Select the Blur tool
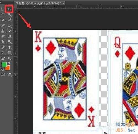 [x=3, y=41]
